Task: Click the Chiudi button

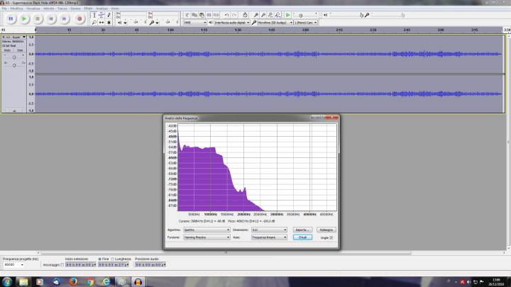Action: click(302, 237)
